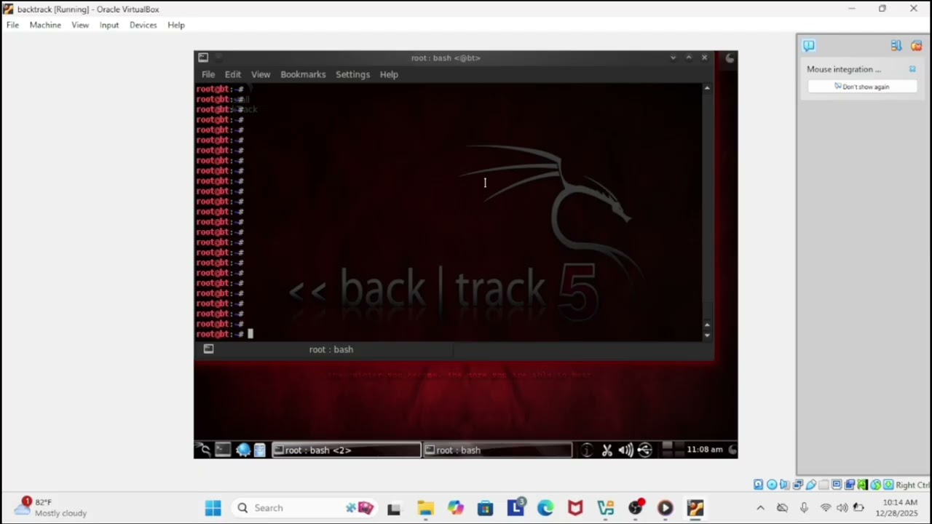Image resolution: width=932 pixels, height=524 pixels.
Task: Open notification center icon in VirtualBox panel
Action: click(x=809, y=45)
